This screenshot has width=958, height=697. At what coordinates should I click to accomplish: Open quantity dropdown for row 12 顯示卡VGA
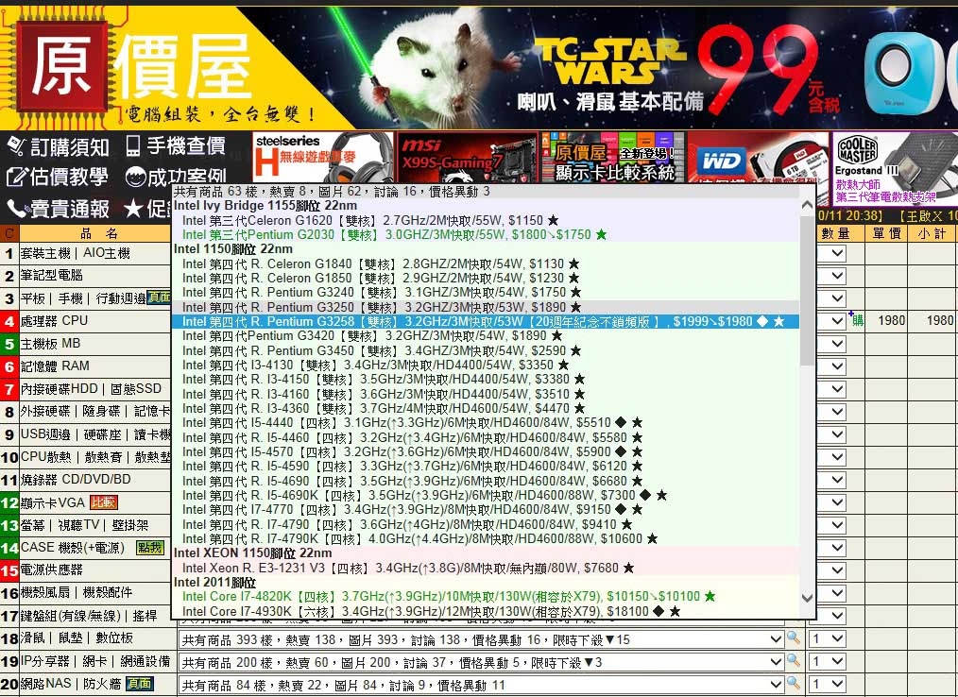[832, 502]
